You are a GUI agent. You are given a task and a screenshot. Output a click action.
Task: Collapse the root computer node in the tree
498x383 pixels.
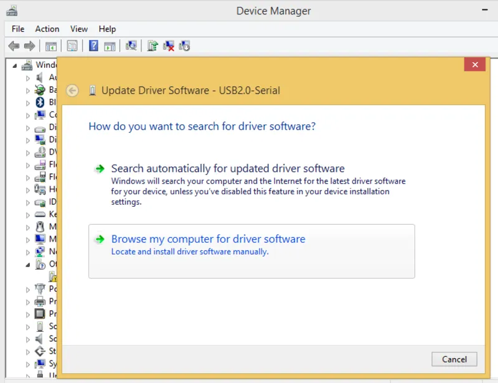tap(15, 65)
